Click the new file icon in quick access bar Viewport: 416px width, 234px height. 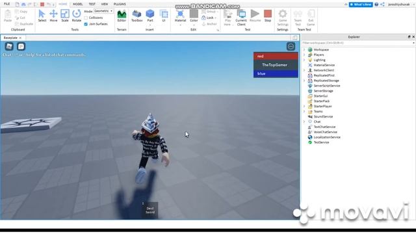[x=18, y=5]
